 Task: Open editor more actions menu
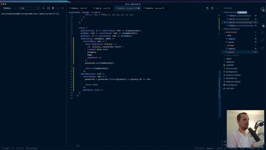click(x=217, y=8)
